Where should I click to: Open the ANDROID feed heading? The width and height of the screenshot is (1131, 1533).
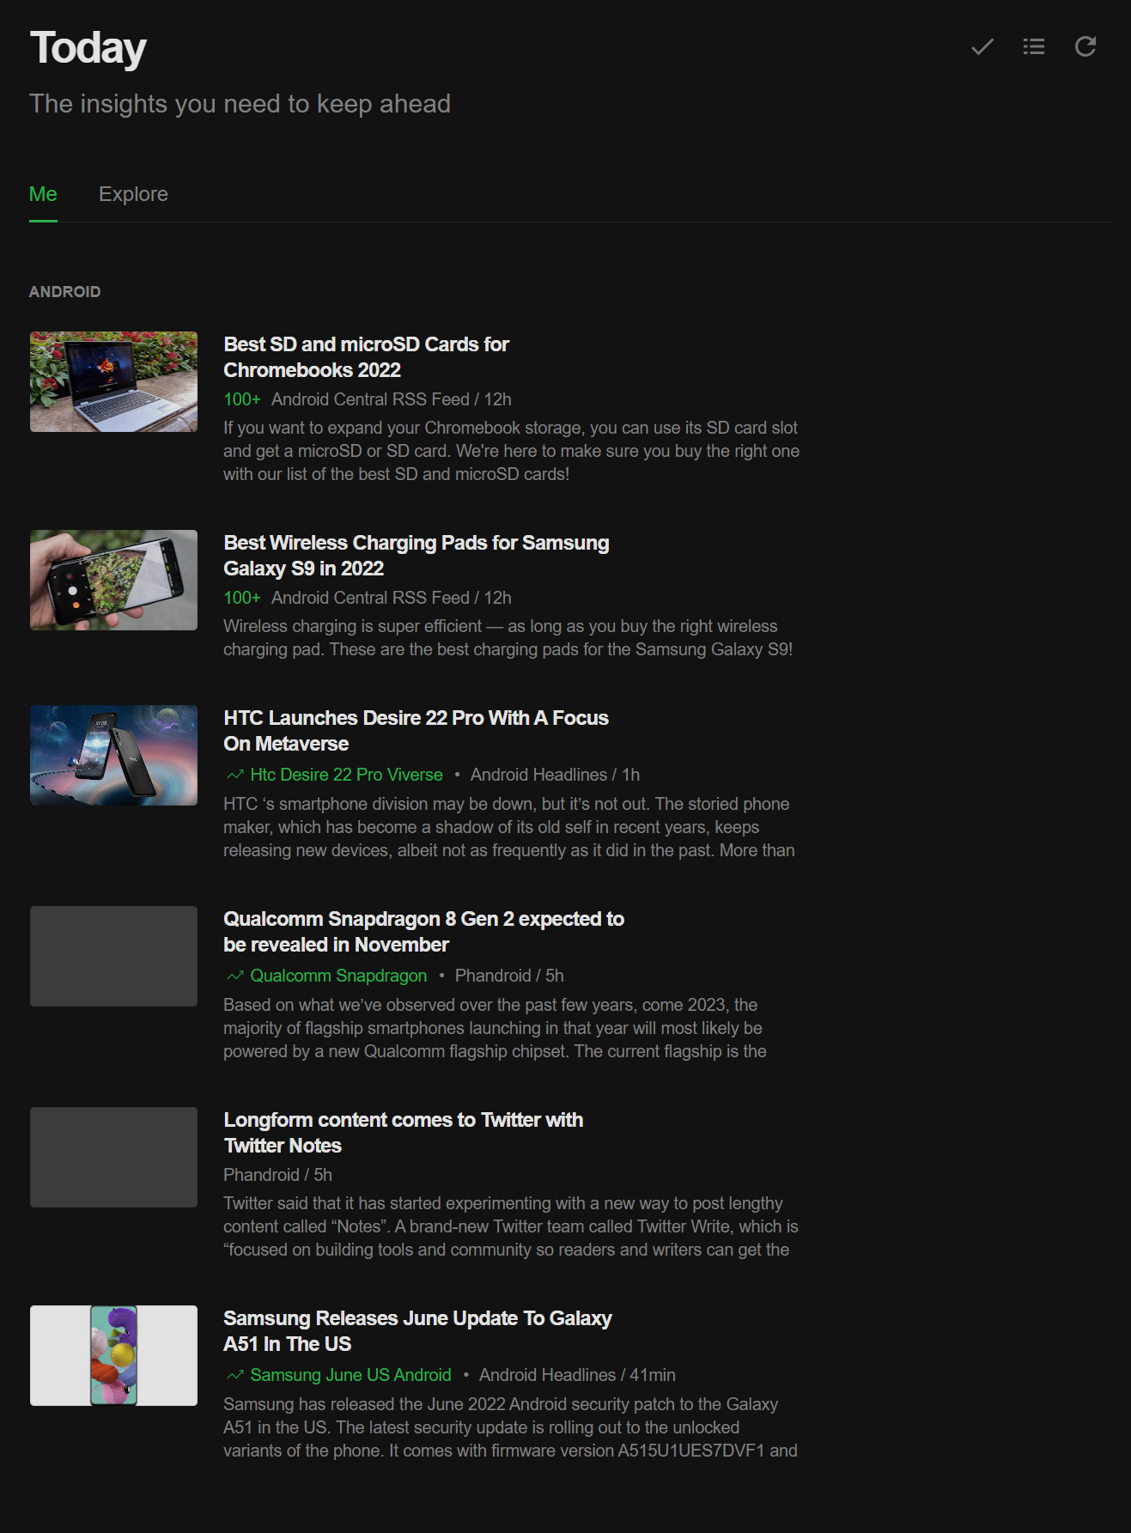(64, 292)
